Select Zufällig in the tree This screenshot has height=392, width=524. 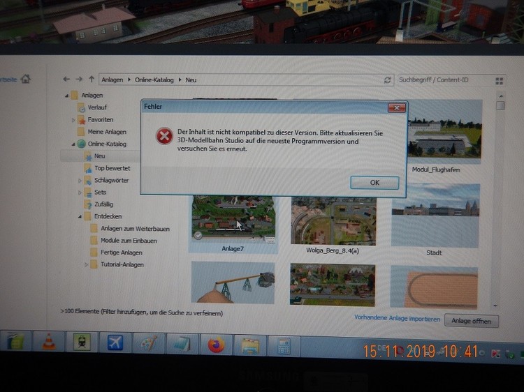coord(103,204)
